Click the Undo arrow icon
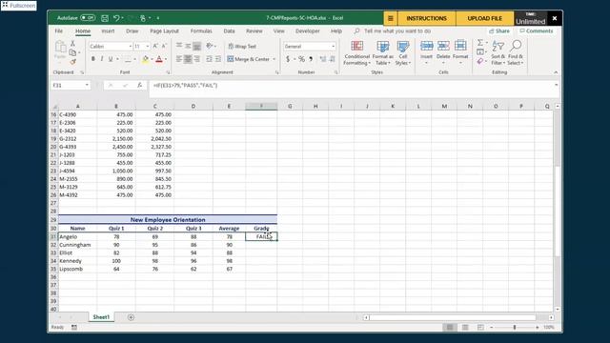This screenshot has height=343, width=610. [x=116, y=18]
